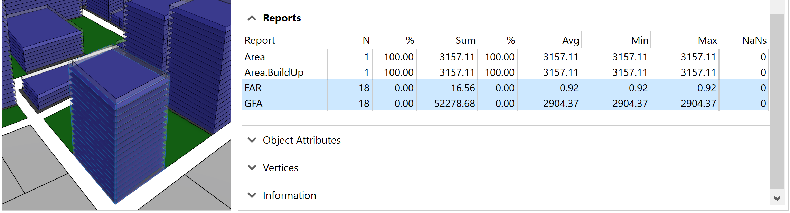Sort by the N column header
The height and width of the screenshot is (213, 790).
[366, 40]
